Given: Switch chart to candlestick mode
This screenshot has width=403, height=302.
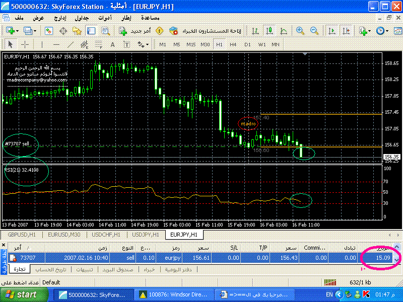Looking at the screenshot, I should [269, 31].
